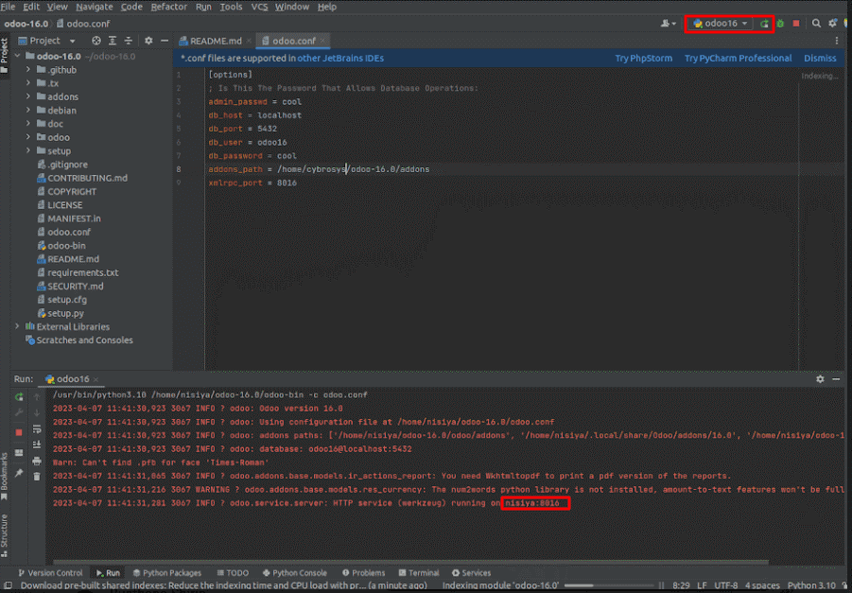Click the Run console horizontal scrollbar
This screenshot has height=593, width=852.
(410, 562)
